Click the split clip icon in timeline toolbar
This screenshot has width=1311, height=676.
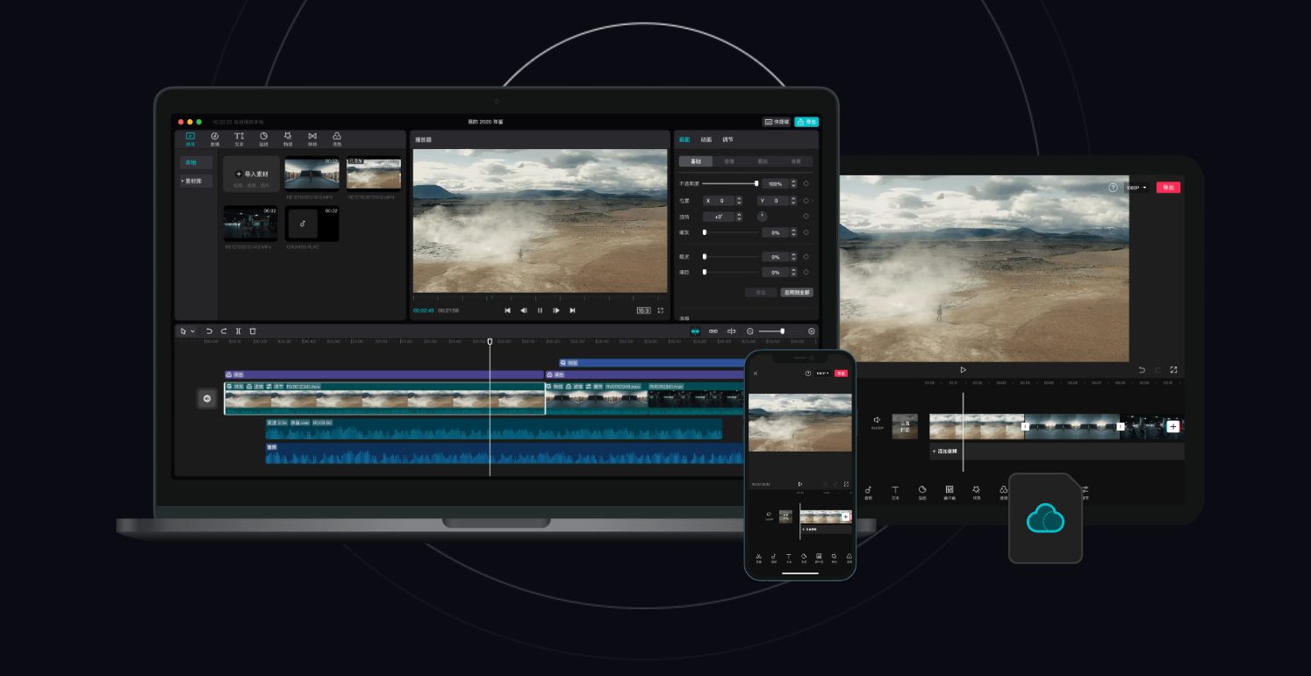(238, 331)
